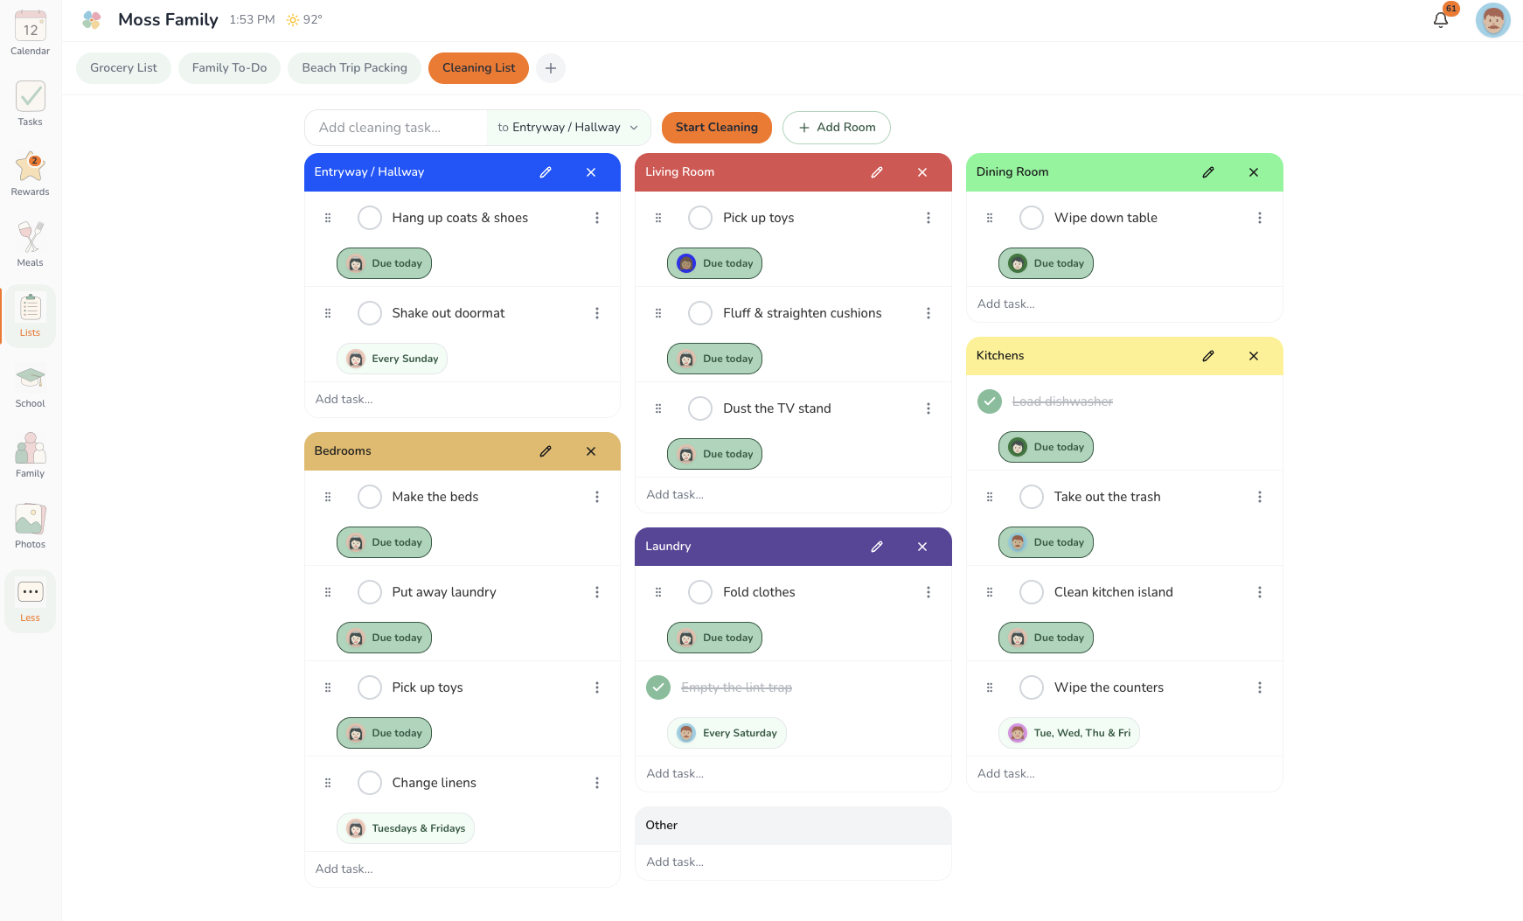Open the notifications bell icon

coord(1441,19)
